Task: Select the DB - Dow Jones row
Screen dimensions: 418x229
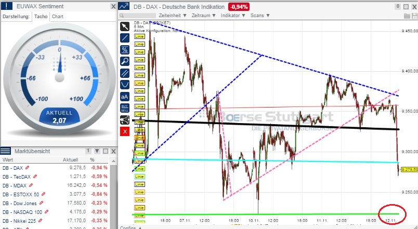Action: coord(55,203)
